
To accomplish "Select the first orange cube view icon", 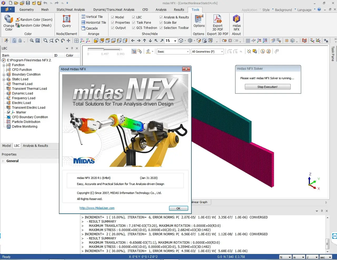I will [x=96, y=41].
